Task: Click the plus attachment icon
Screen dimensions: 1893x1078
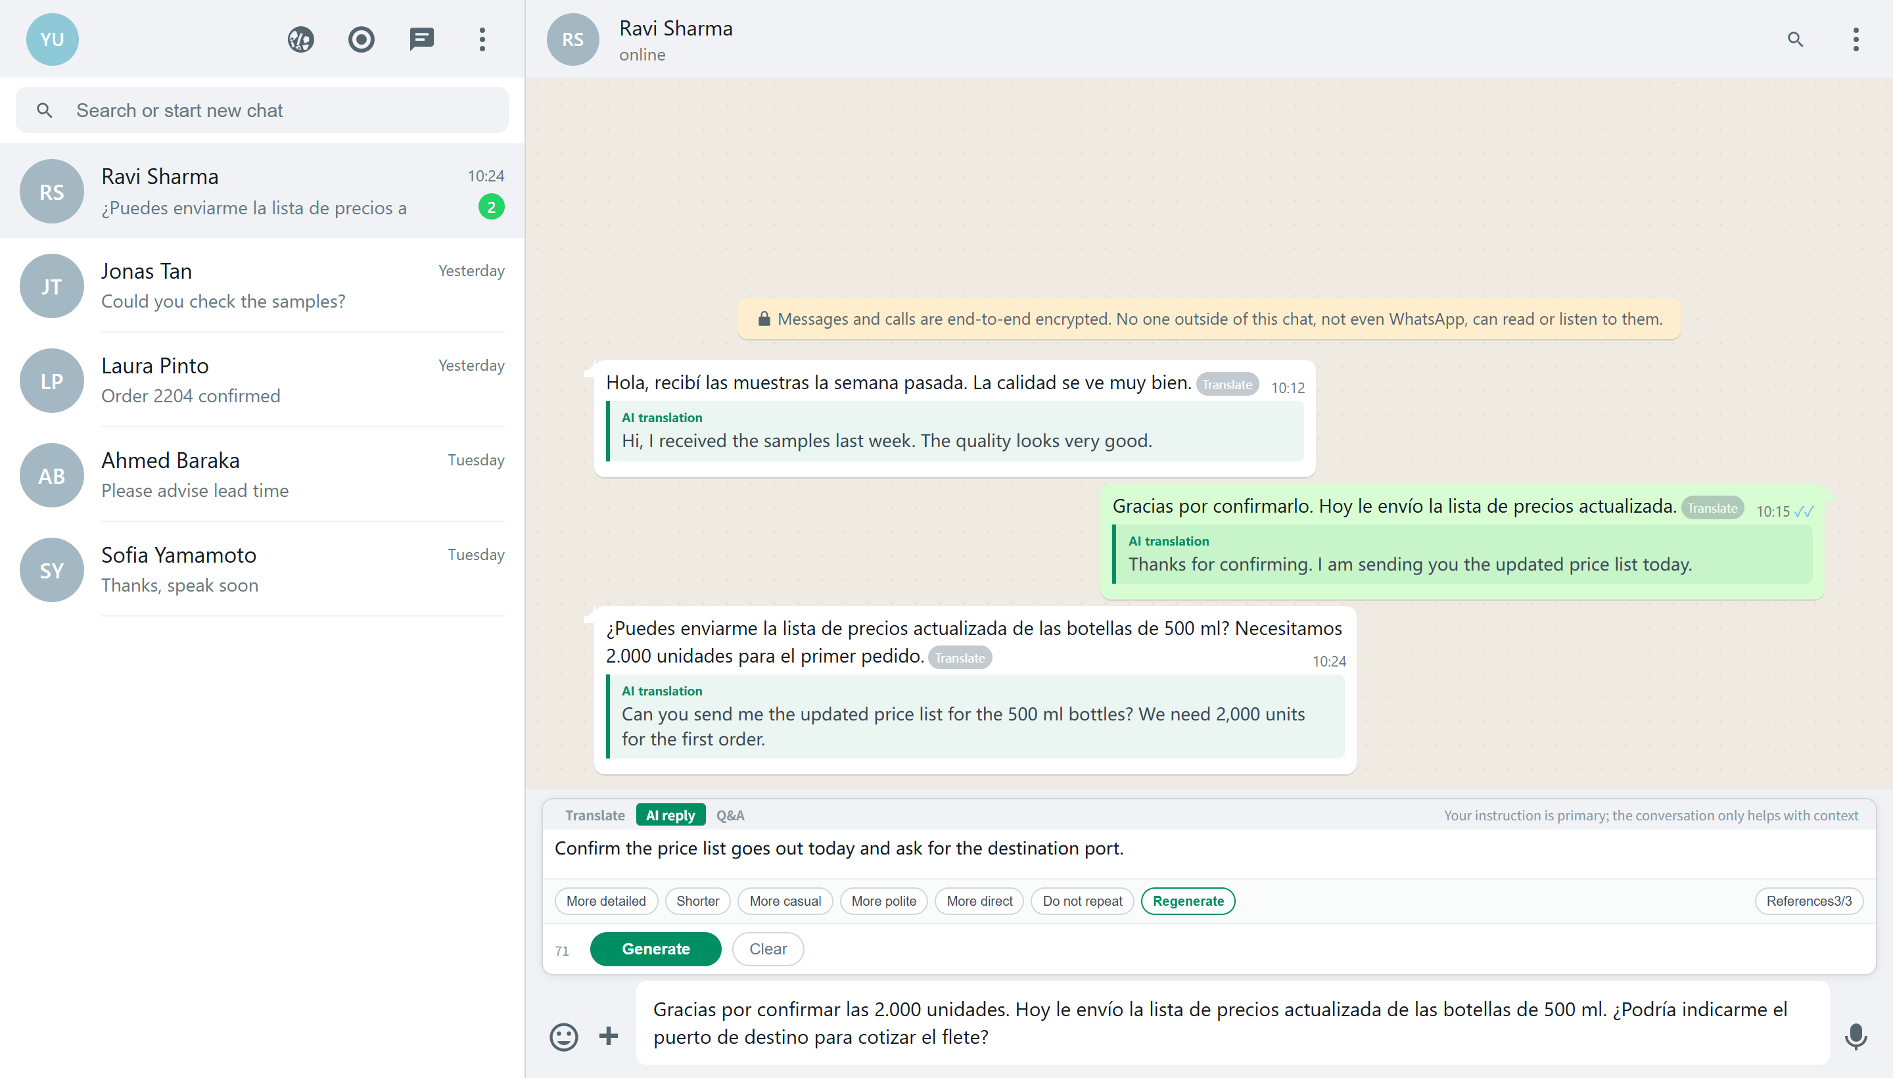Action: tap(609, 1036)
